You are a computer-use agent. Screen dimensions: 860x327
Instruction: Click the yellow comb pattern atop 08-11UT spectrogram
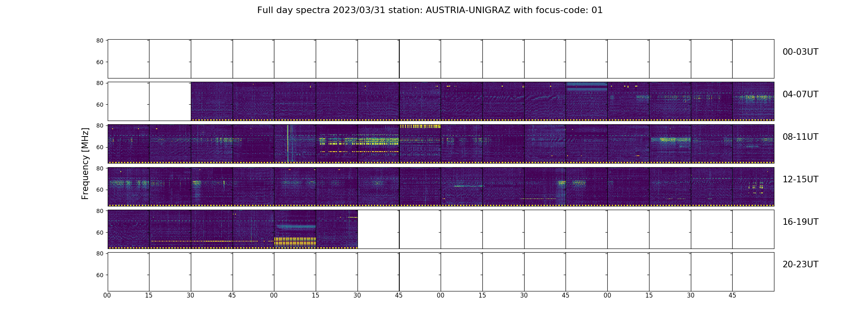[x=420, y=126]
